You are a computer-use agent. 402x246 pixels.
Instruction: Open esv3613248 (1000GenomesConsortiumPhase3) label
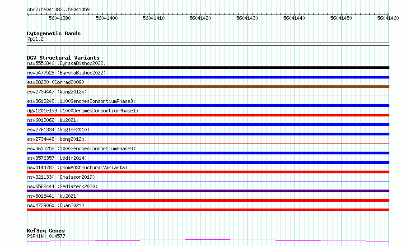pyautogui.click(x=81, y=101)
